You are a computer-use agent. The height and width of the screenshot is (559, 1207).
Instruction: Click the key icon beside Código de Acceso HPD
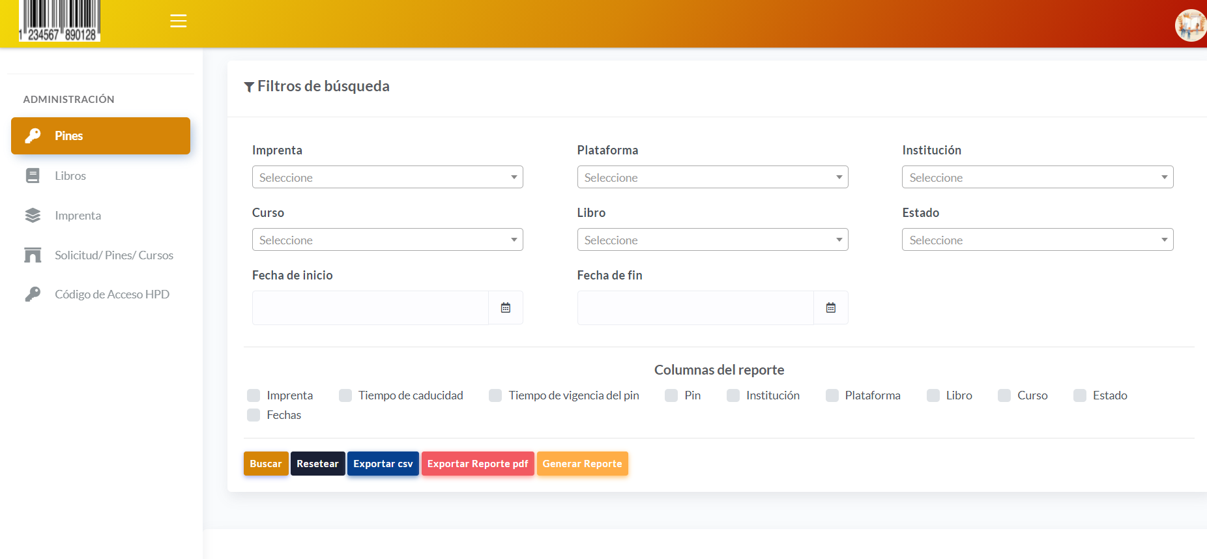[33, 294]
